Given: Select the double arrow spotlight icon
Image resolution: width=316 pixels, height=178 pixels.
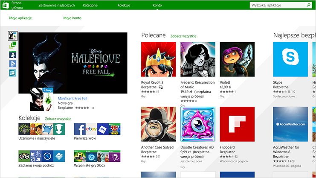Looking at the screenshot, I should pyautogui.click(x=13, y=64).
